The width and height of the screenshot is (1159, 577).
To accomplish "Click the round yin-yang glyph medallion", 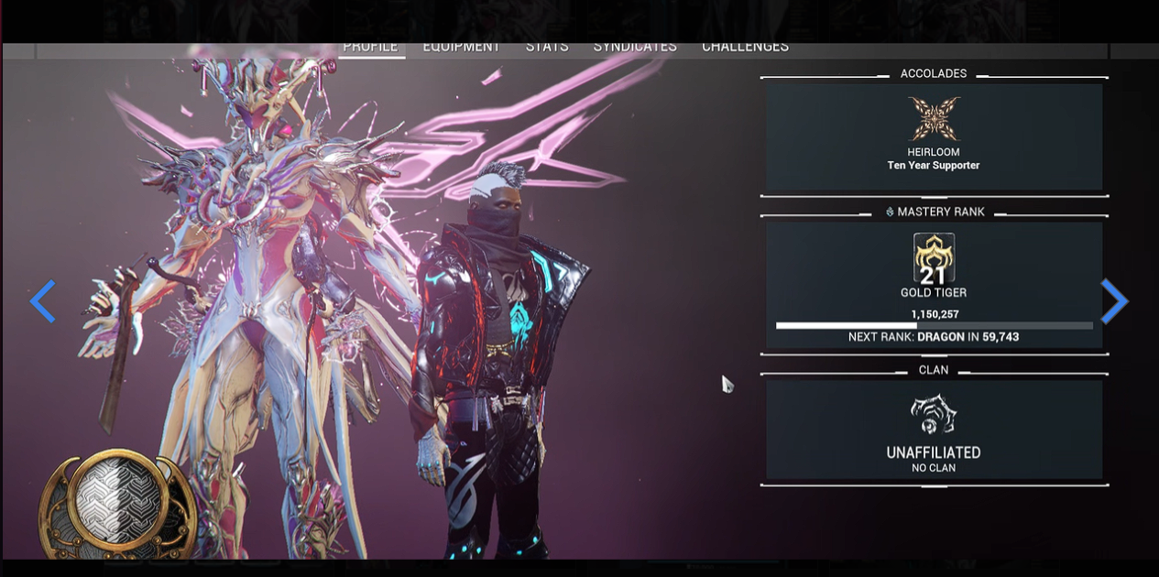I will pos(116,505).
